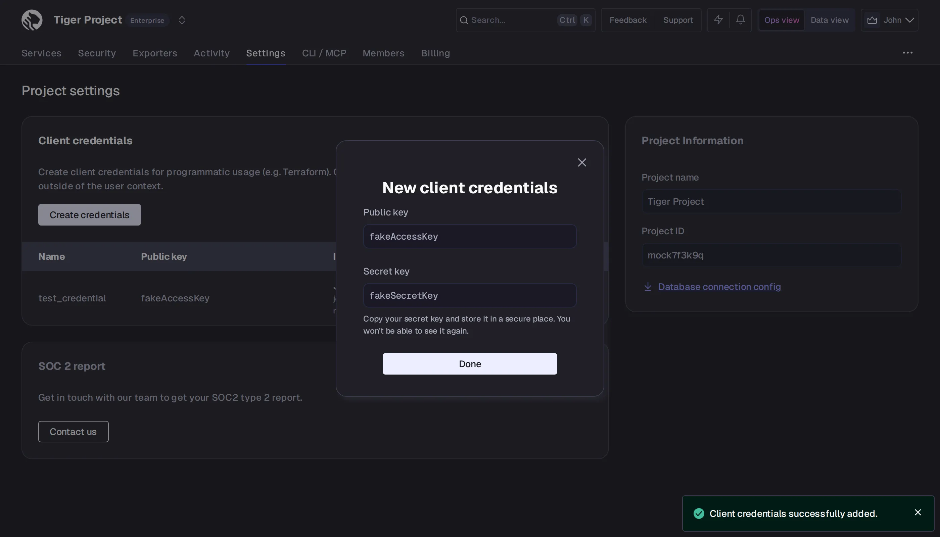Image resolution: width=940 pixels, height=537 pixels.
Task: Click fakeAccessKey in the credentials table
Action: (x=175, y=298)
